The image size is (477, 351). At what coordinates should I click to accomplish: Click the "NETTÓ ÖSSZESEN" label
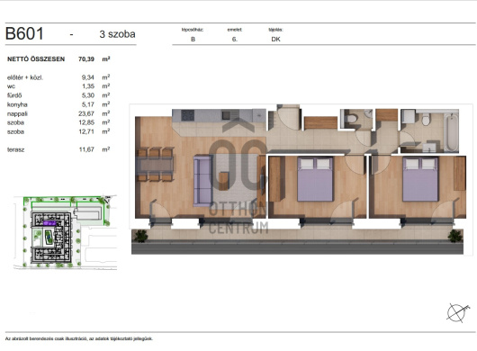click(x=36, y=59)
